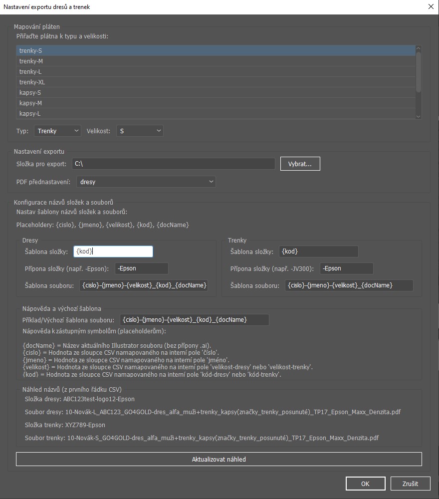This screenshot has width=439, height=499.
Task: Click the Příklad/Výchozí šablona souboru field
Action: point(194,320)
